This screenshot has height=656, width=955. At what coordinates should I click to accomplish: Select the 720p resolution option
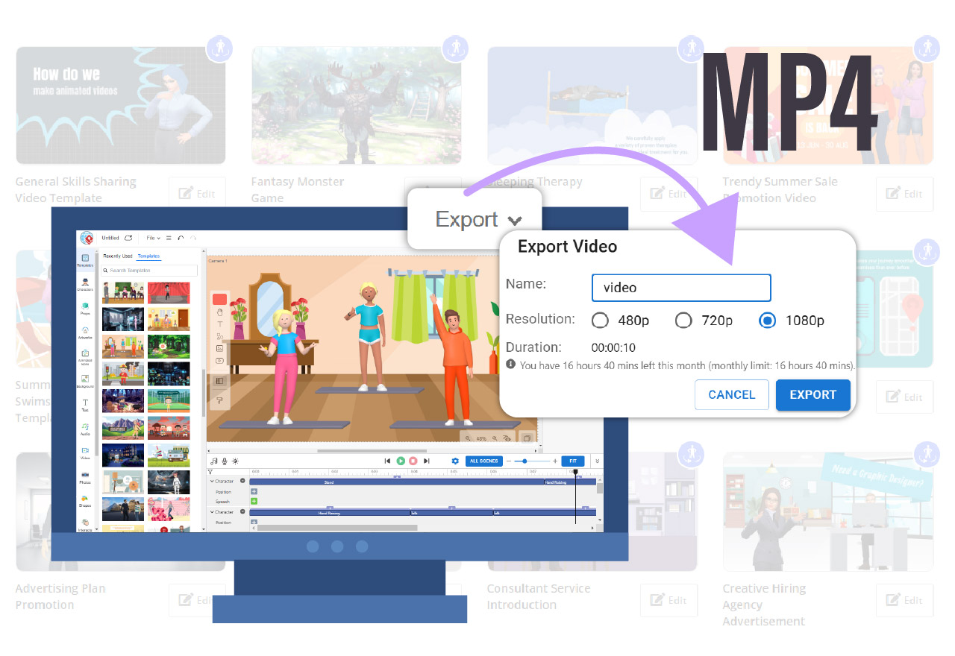(x=683, y=320)
